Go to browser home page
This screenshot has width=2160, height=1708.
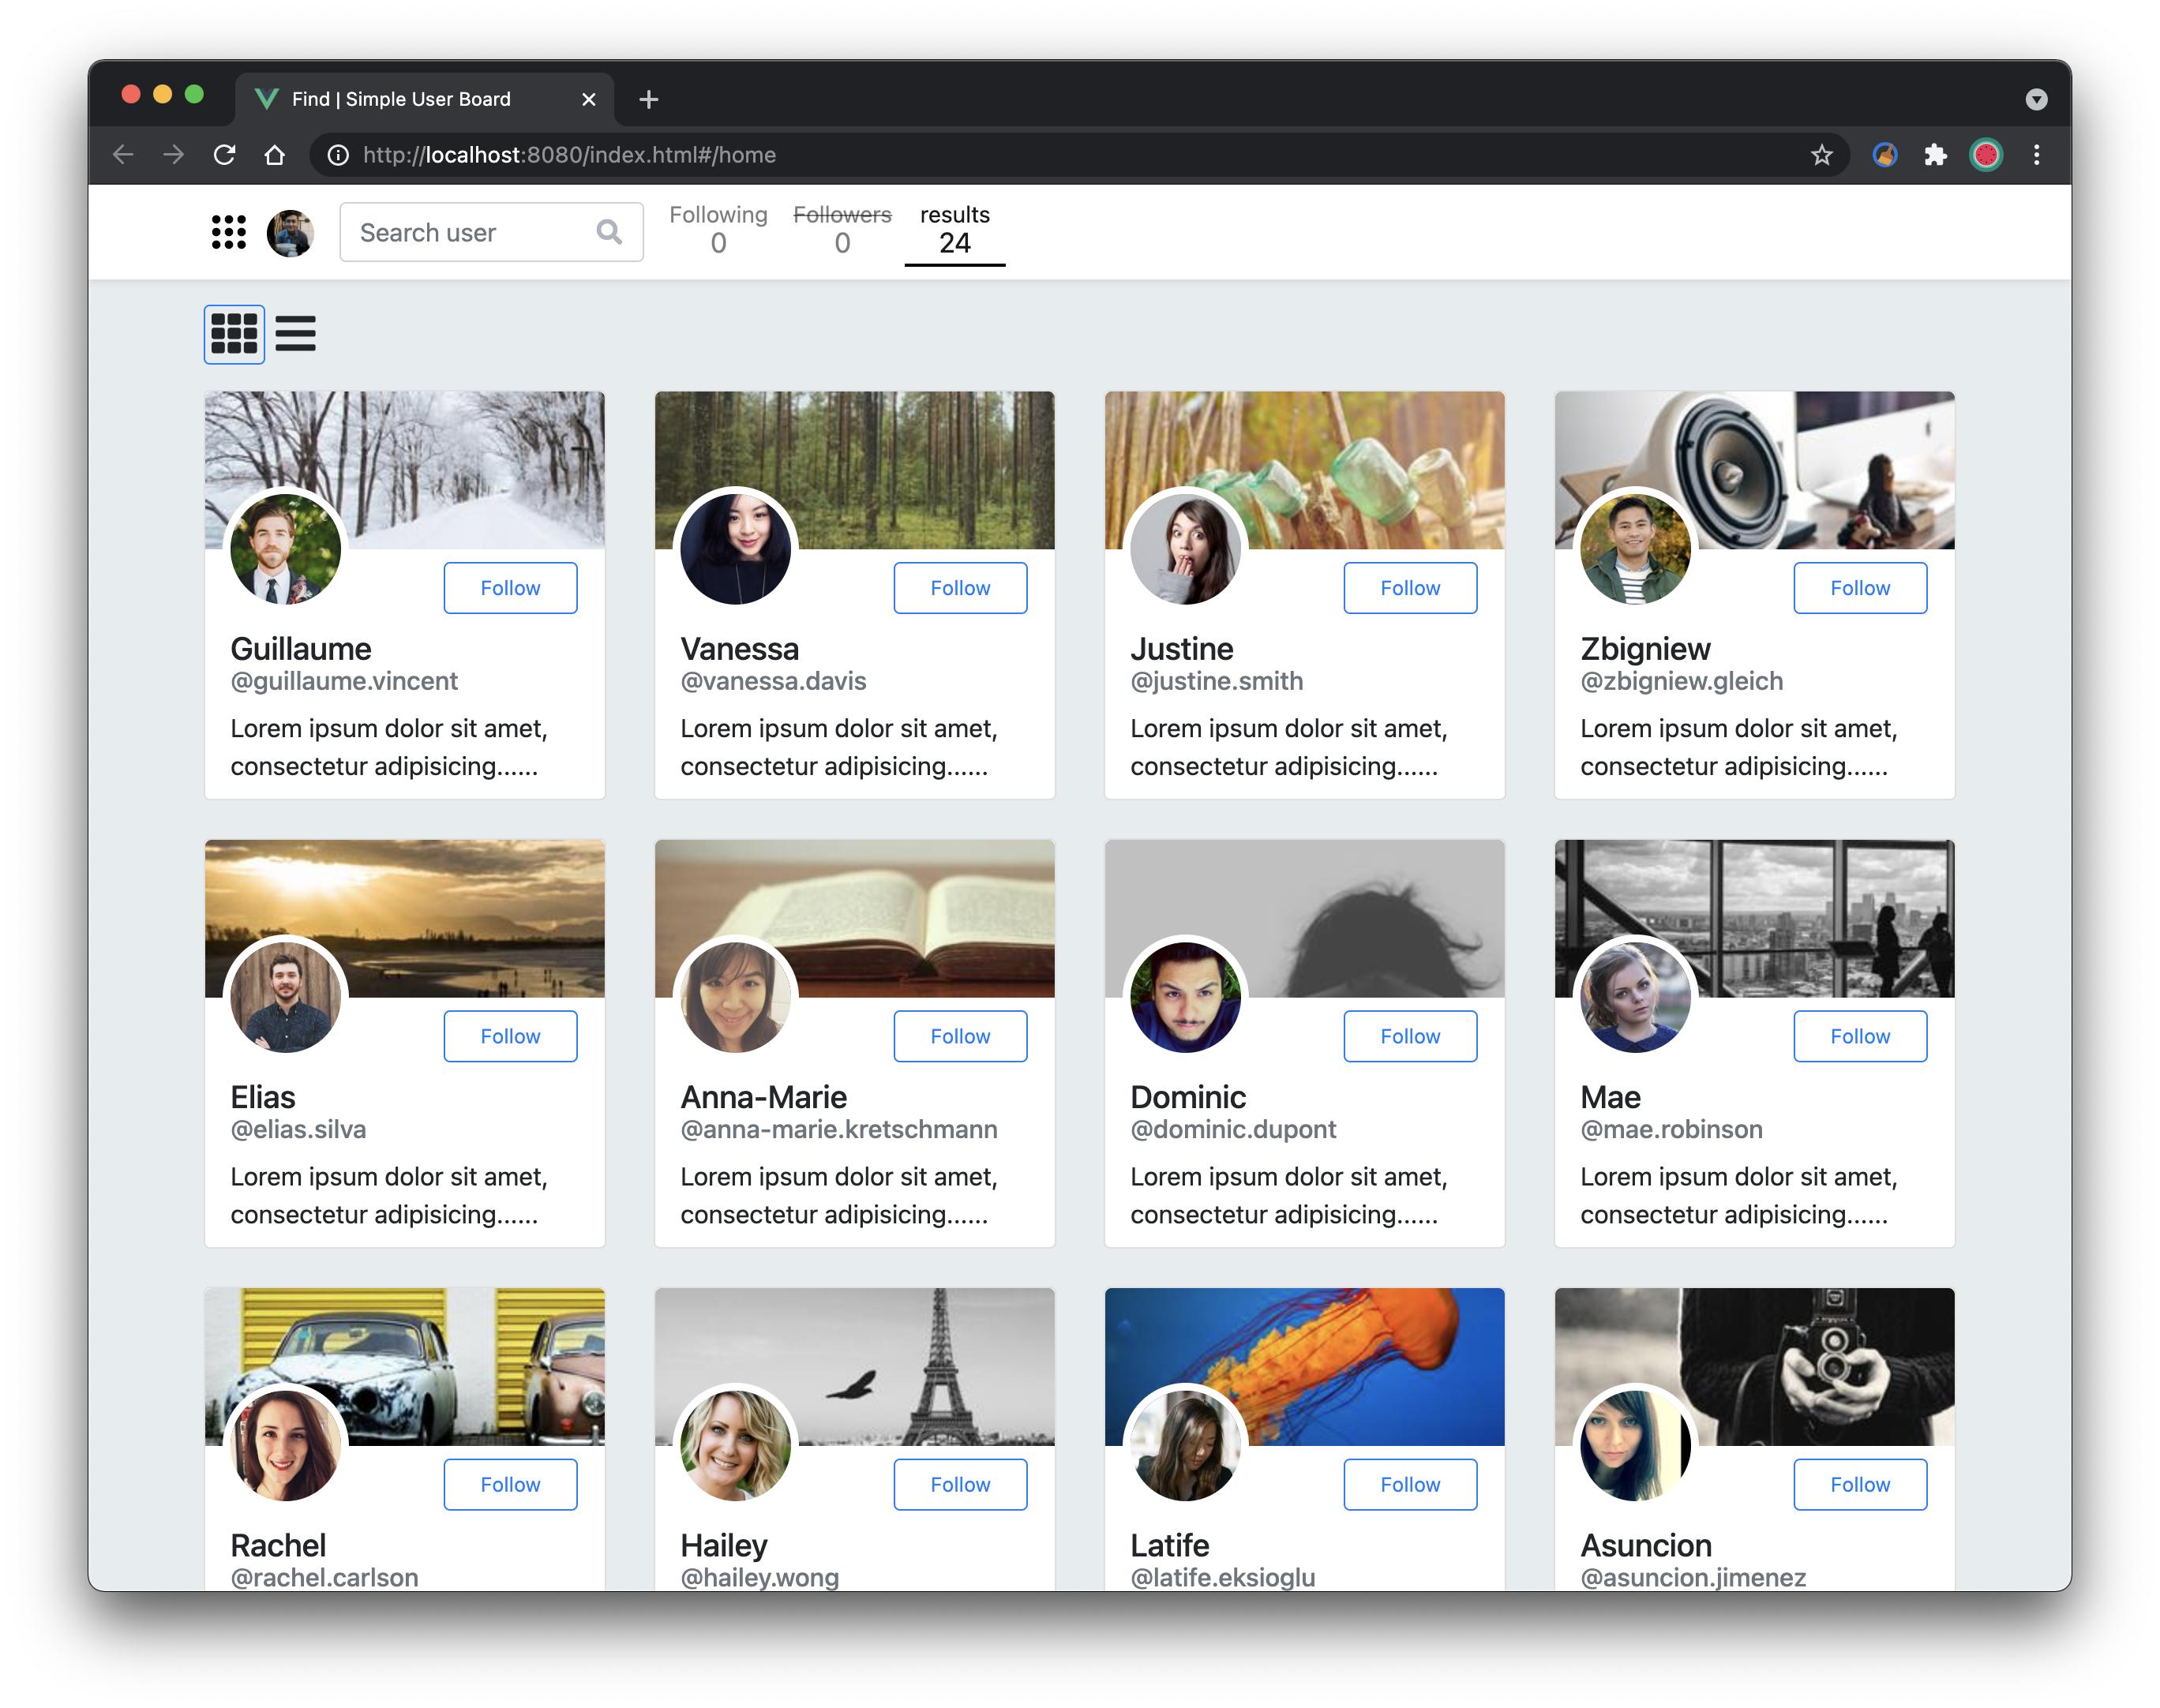click(274, 155)
